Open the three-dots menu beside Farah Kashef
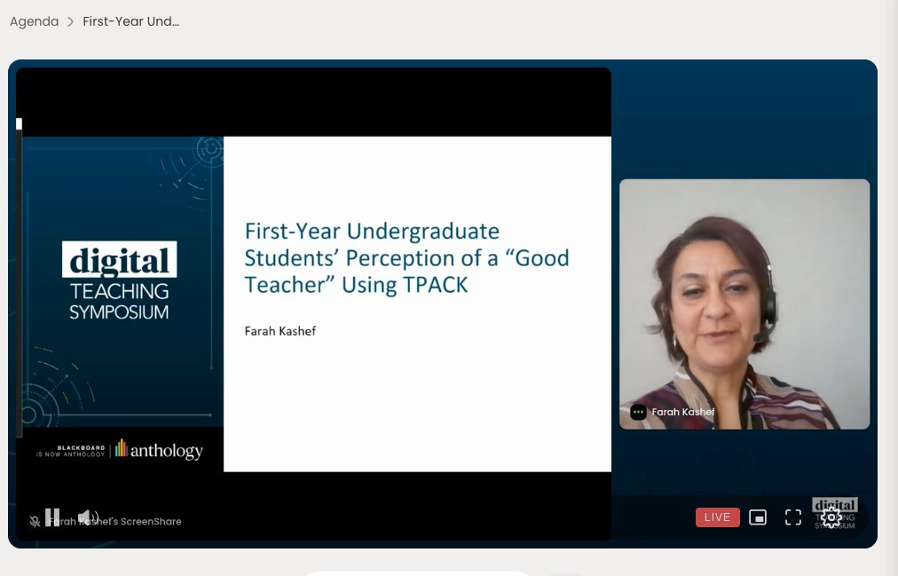 tap(639, 412)
